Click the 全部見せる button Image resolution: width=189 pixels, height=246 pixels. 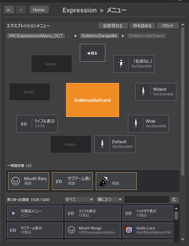113,26
